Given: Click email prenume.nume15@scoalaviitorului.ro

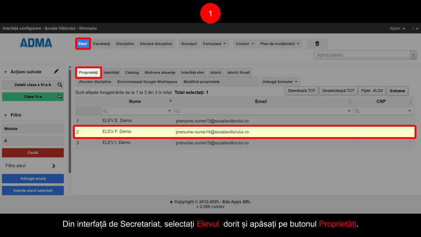Looking at the screenshot, I should pos(212,143).
